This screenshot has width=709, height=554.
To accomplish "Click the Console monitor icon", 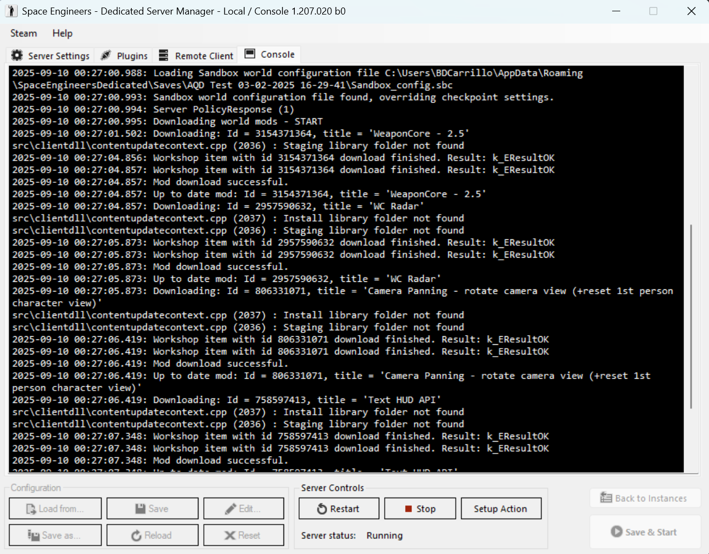I will pyautogui.click(x=250, y=54).
